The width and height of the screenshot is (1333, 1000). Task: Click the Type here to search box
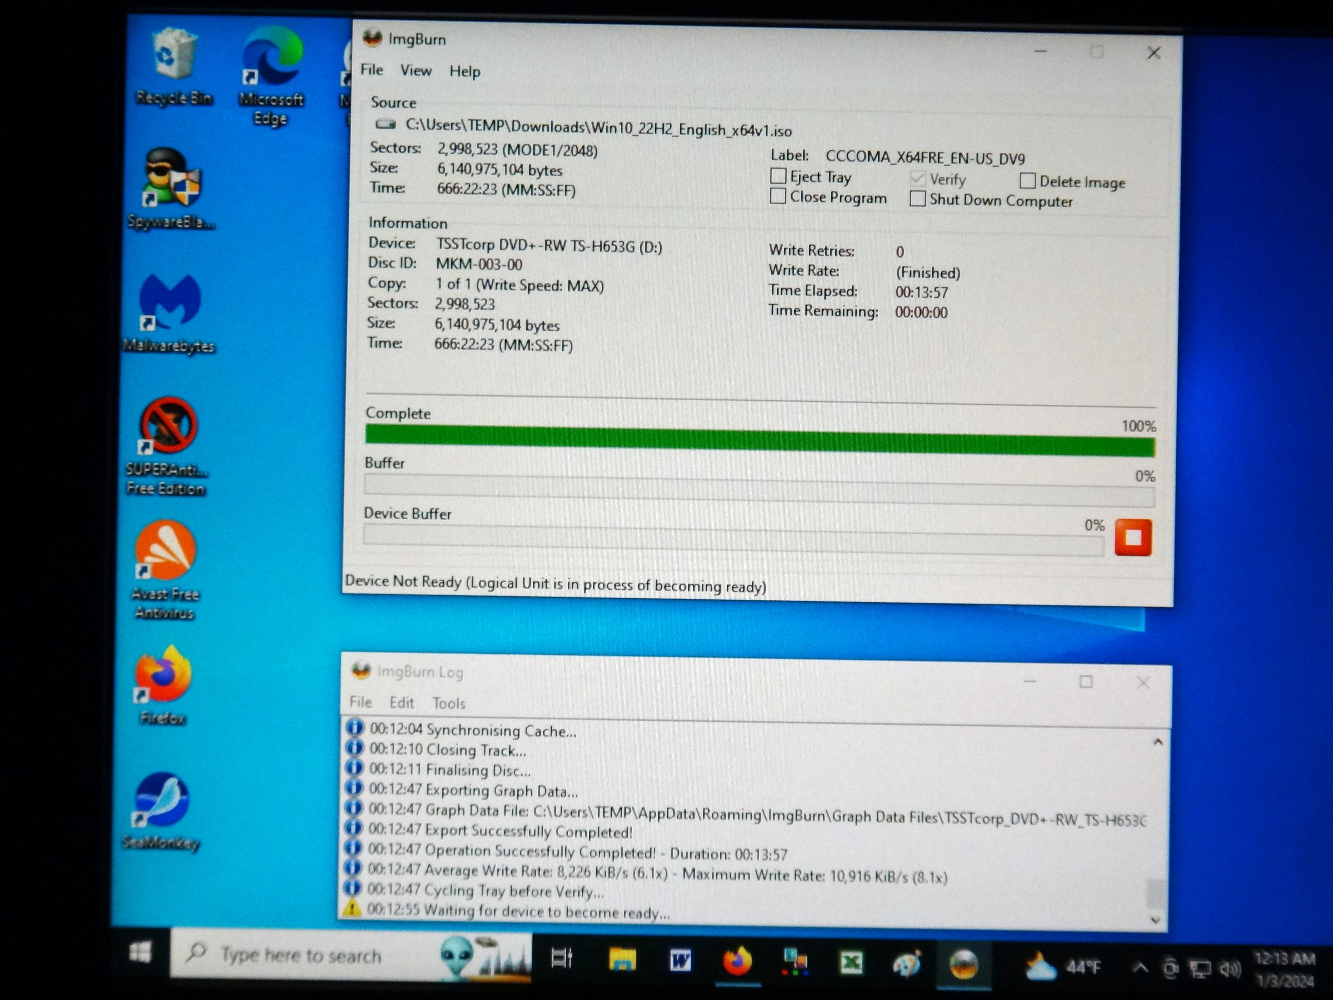click(351, 955)
